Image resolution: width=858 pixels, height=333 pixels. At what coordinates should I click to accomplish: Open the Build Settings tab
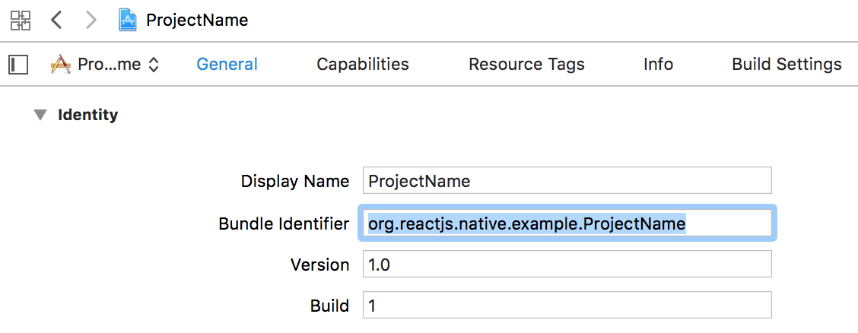pos(786,65)
